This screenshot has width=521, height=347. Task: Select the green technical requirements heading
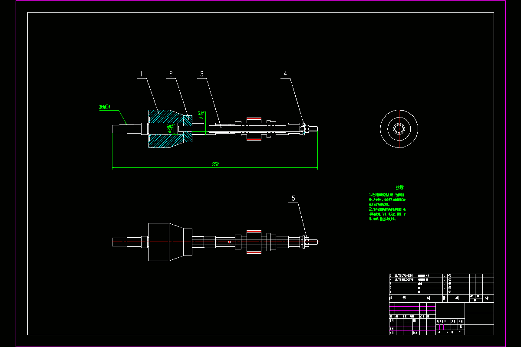tap(399, 188)
